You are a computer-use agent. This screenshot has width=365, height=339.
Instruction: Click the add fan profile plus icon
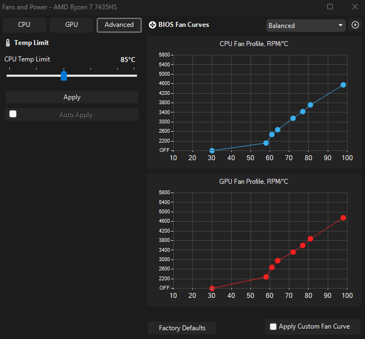(x=355, y=25)
